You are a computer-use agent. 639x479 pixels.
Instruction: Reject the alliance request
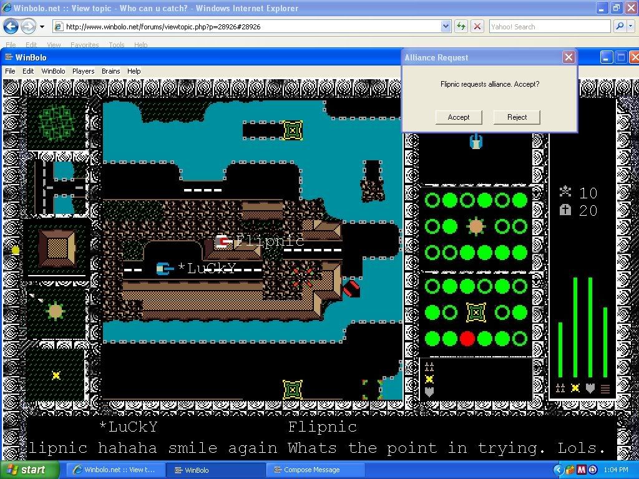click(517, 117)
